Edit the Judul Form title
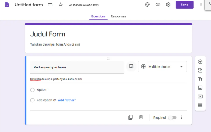211x132 pixels. point(48,34)
